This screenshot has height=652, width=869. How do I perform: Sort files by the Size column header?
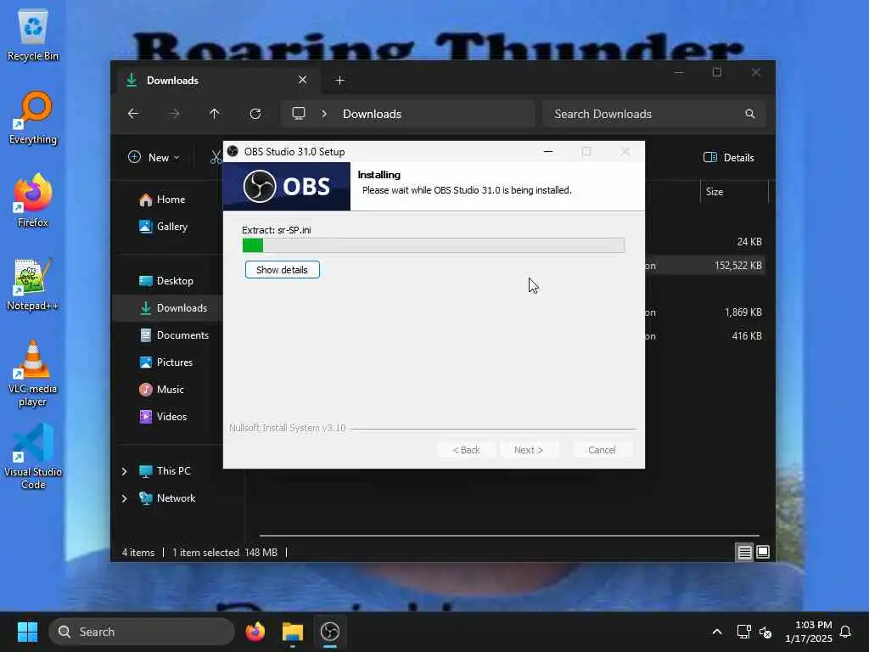734,192
